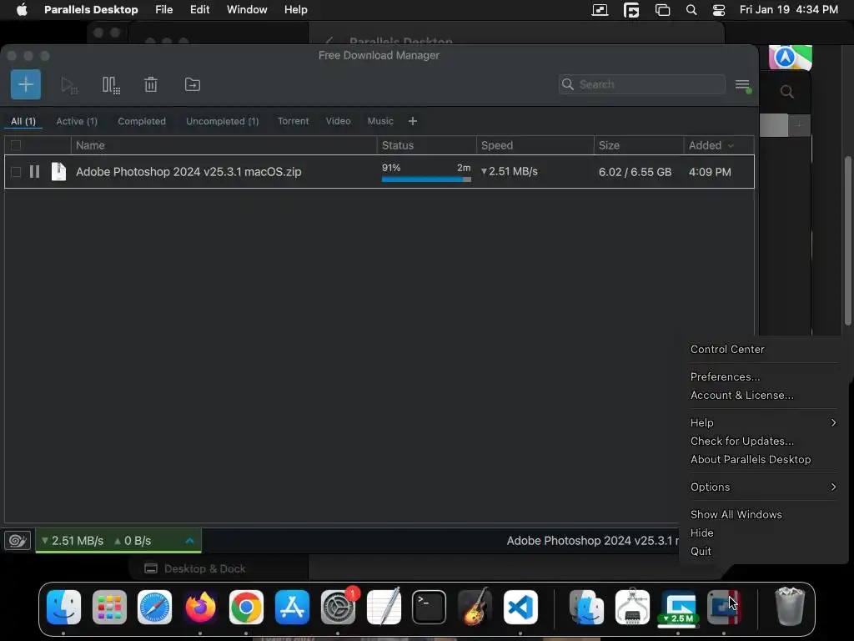Launch Firefox from the Dock
This screenshot has width=854, height=641.
[x=200, y=607]
